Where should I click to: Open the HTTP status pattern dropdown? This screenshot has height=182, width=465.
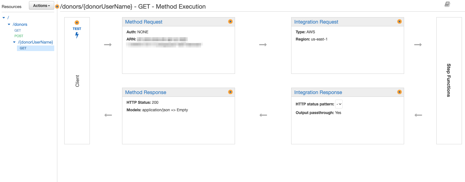point(339,104)
